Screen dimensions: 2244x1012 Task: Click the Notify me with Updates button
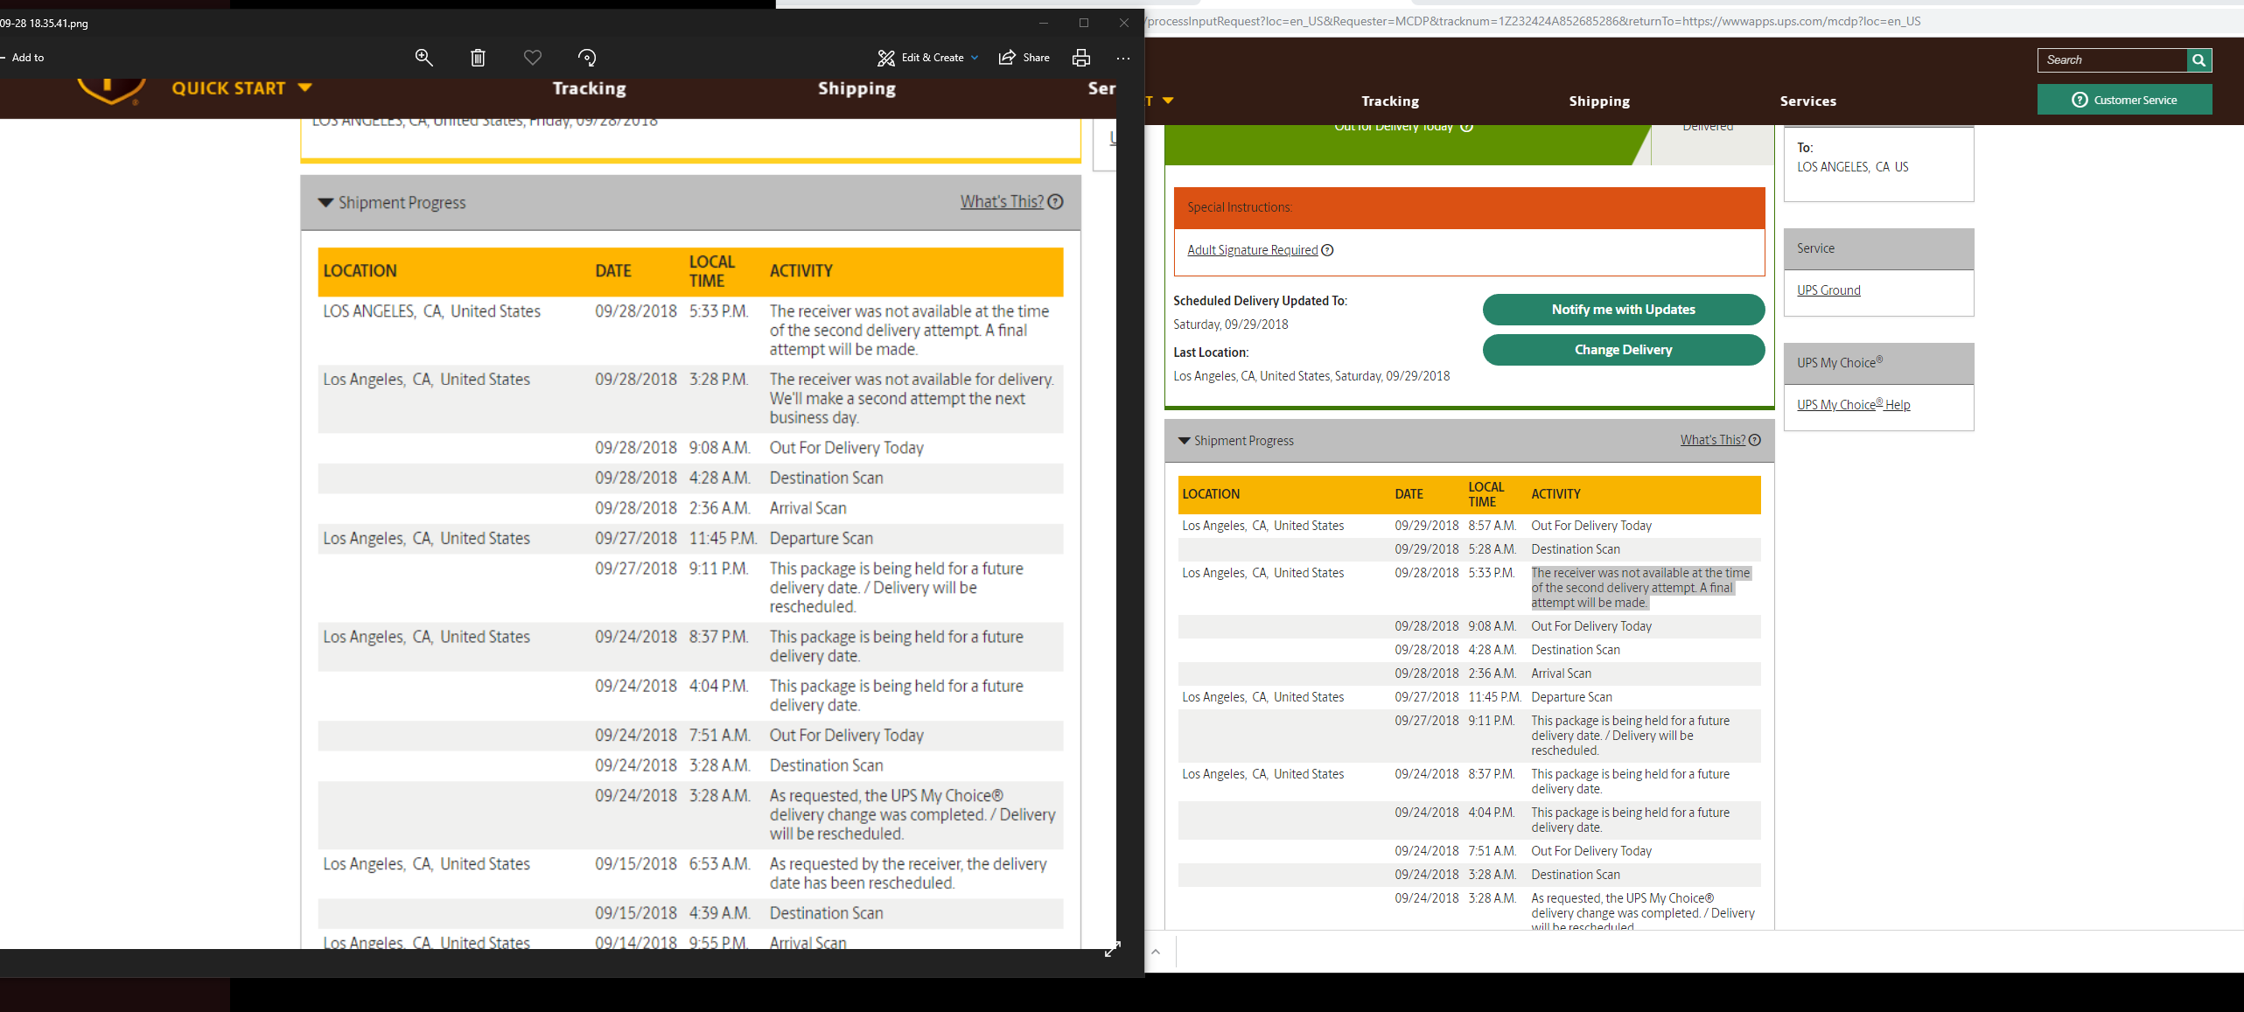[x=1623, y=310]
